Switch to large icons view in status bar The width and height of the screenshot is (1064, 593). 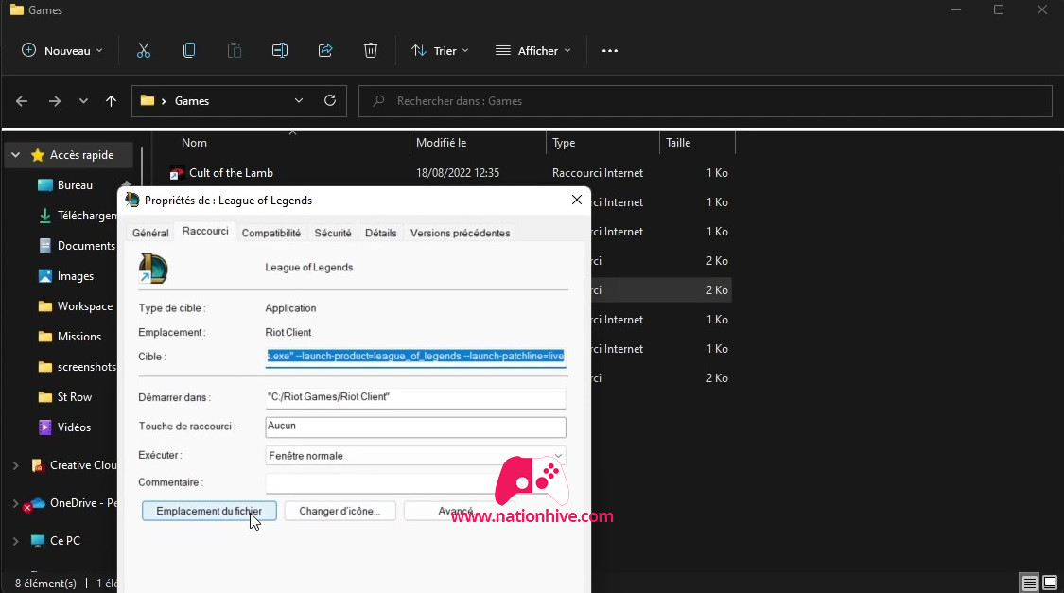point(1050,583)
